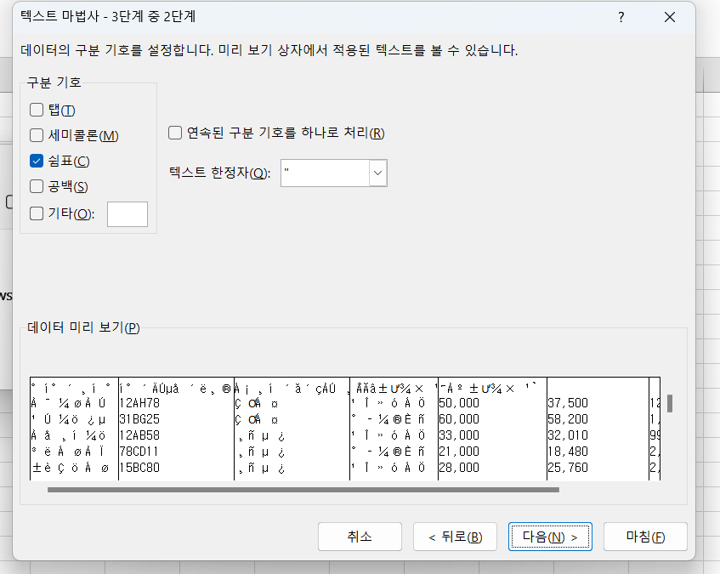The height and width of the screenshot is (574, 720).
Task: Click the preview horizontal scrollbar
Action: (x=303, y=490)
